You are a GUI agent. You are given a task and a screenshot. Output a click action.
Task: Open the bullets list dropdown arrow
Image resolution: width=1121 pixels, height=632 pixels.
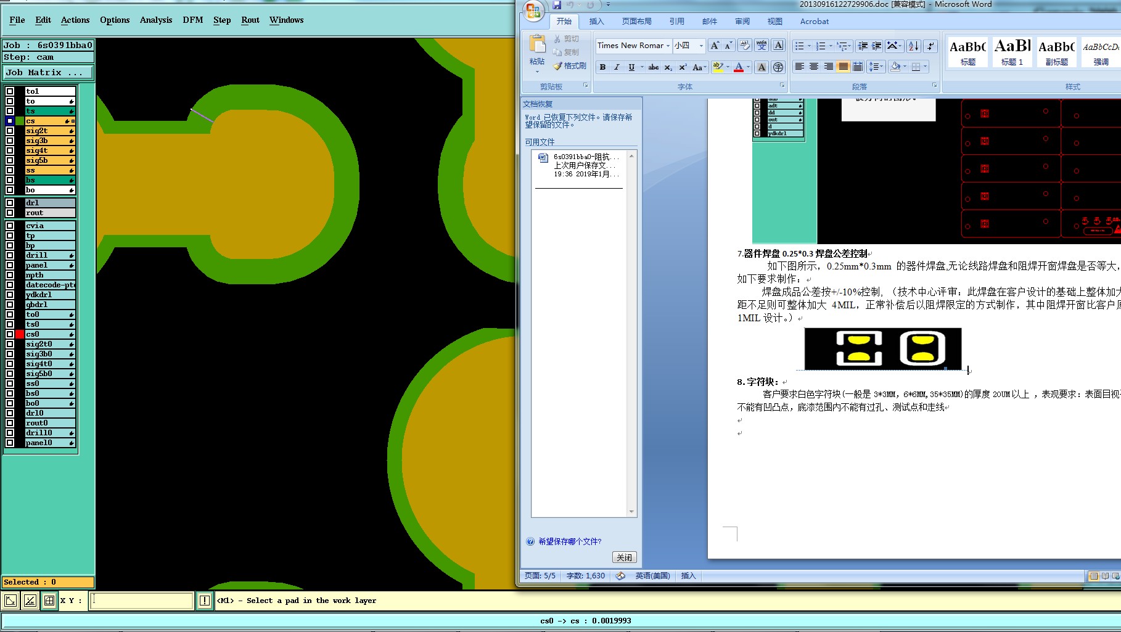809,46
